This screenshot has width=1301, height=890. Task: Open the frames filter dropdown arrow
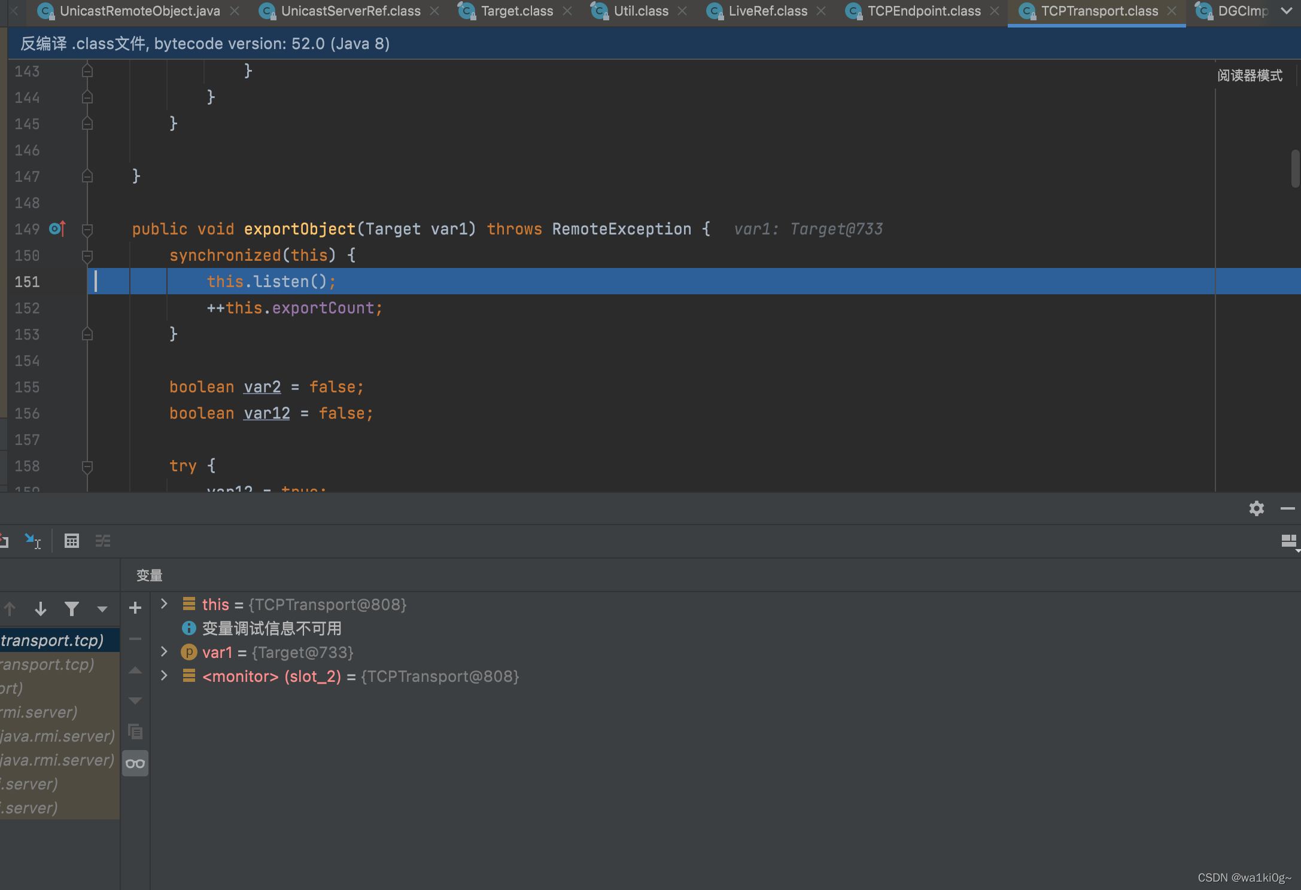coord(102,609)
